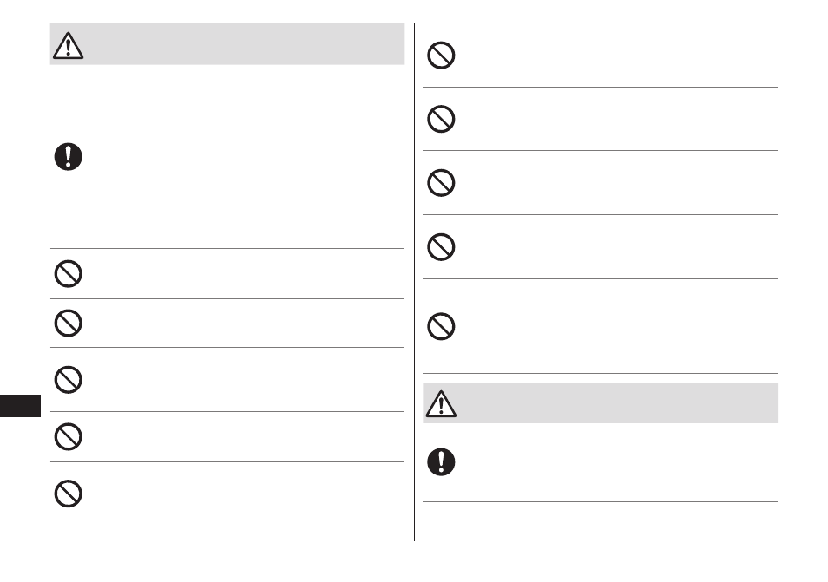Image resolution: width=828 pixels, height=582 pixels.
Task: Click the second prohibition symbol in the right column
Action: pyautogui.click(x=441, y=119)
